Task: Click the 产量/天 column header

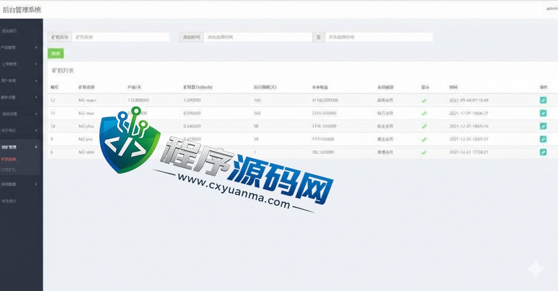Action: point(135,87)
